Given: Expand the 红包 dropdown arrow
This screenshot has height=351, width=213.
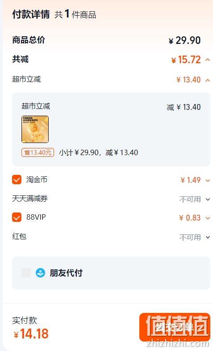Looking at the screenshot, I should point(208,237).
